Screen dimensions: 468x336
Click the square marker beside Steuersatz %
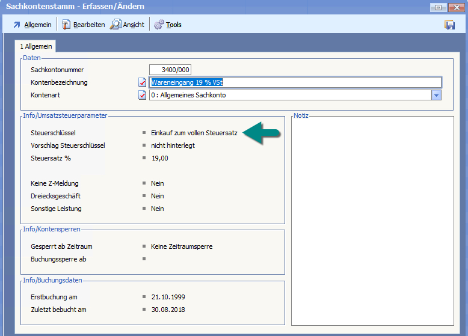pyautogui.click(x=144, y=158)
